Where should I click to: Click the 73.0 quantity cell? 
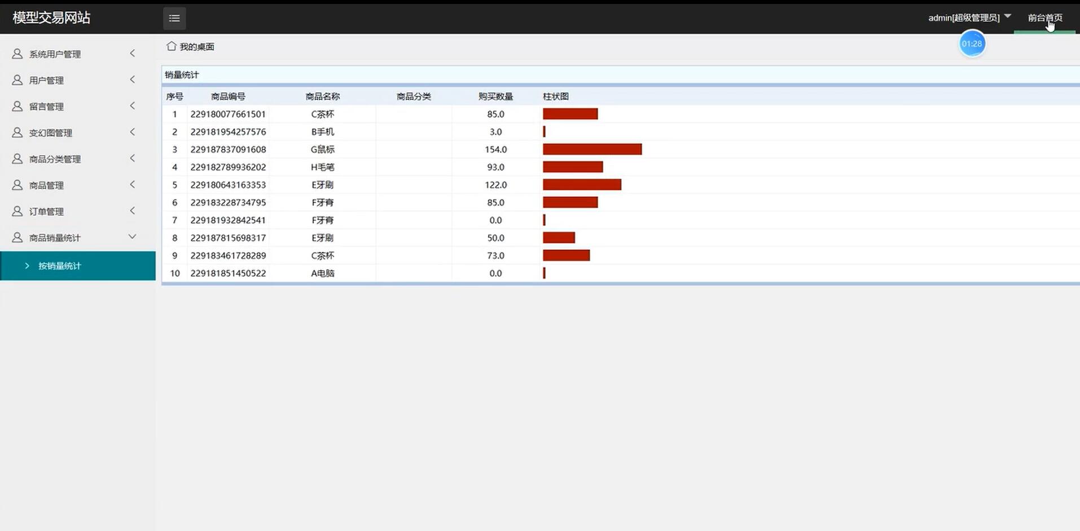[x=495, y=255]
